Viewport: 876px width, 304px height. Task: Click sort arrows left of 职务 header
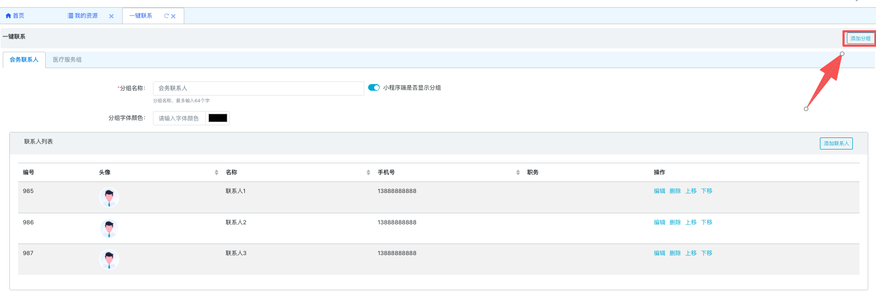pyautogui.click(x=518, y=173)
